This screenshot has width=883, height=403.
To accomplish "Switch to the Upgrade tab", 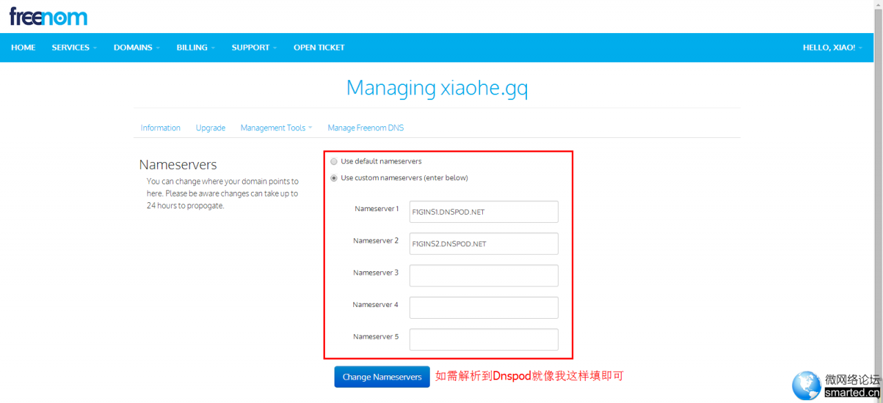I will point(210,128).
